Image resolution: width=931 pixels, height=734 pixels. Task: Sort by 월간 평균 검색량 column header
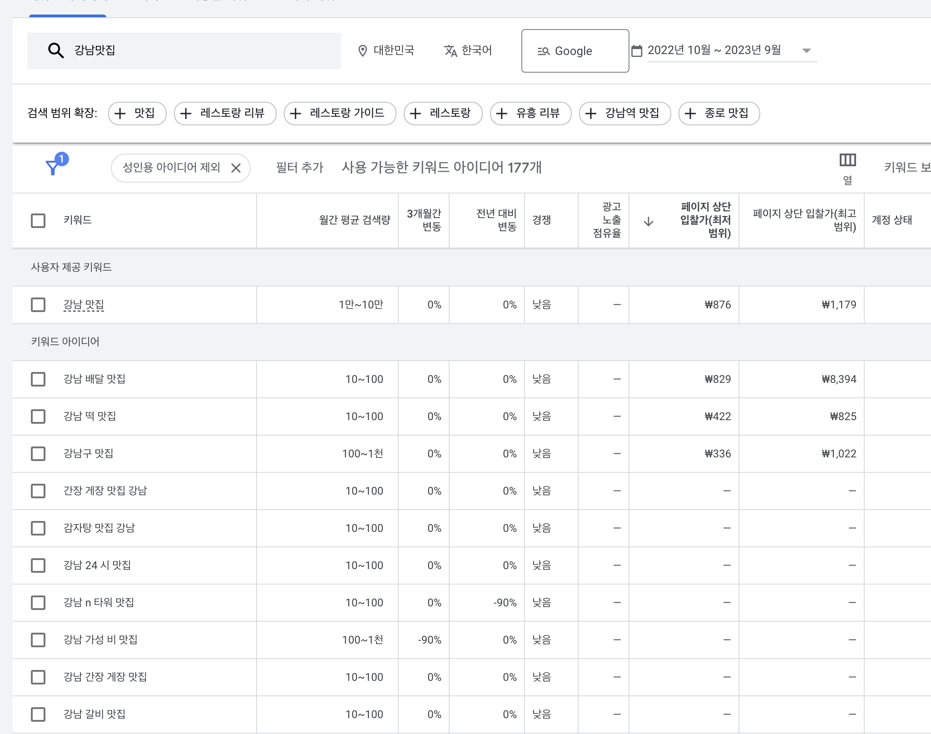[x=354, y=220]
